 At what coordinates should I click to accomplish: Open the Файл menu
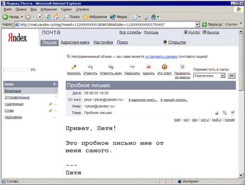tap(7, 9)
